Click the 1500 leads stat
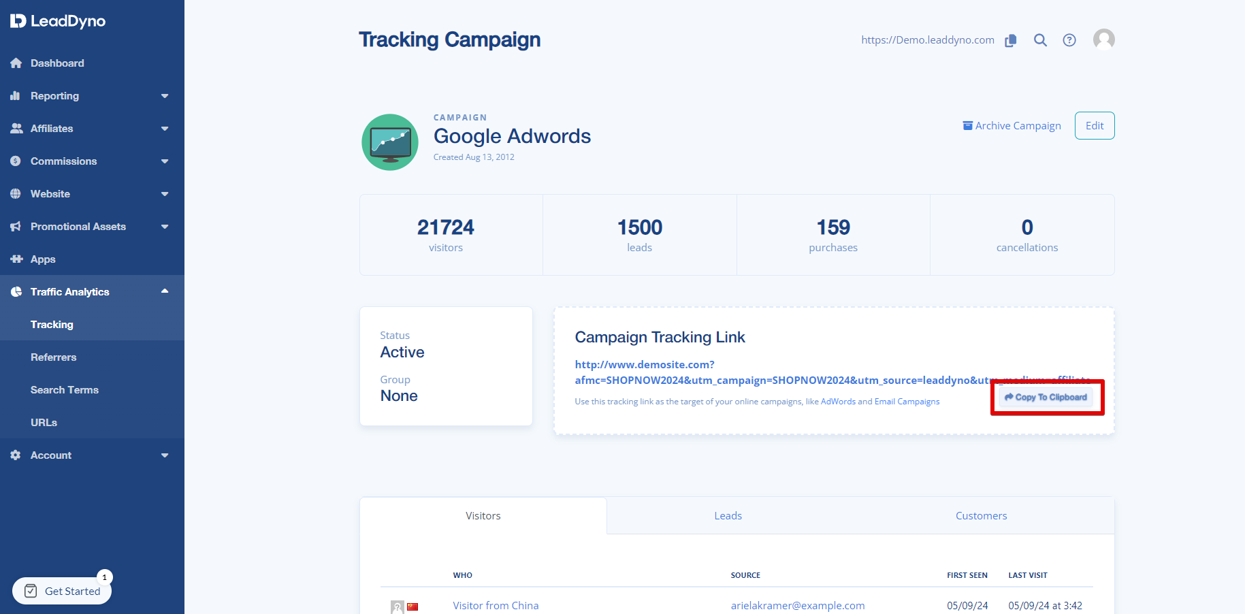This screenshot has height=614, width=1245. [640, 235]
